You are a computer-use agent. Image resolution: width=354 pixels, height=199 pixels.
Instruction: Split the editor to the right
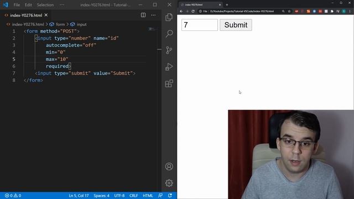[x=143, y=15]
